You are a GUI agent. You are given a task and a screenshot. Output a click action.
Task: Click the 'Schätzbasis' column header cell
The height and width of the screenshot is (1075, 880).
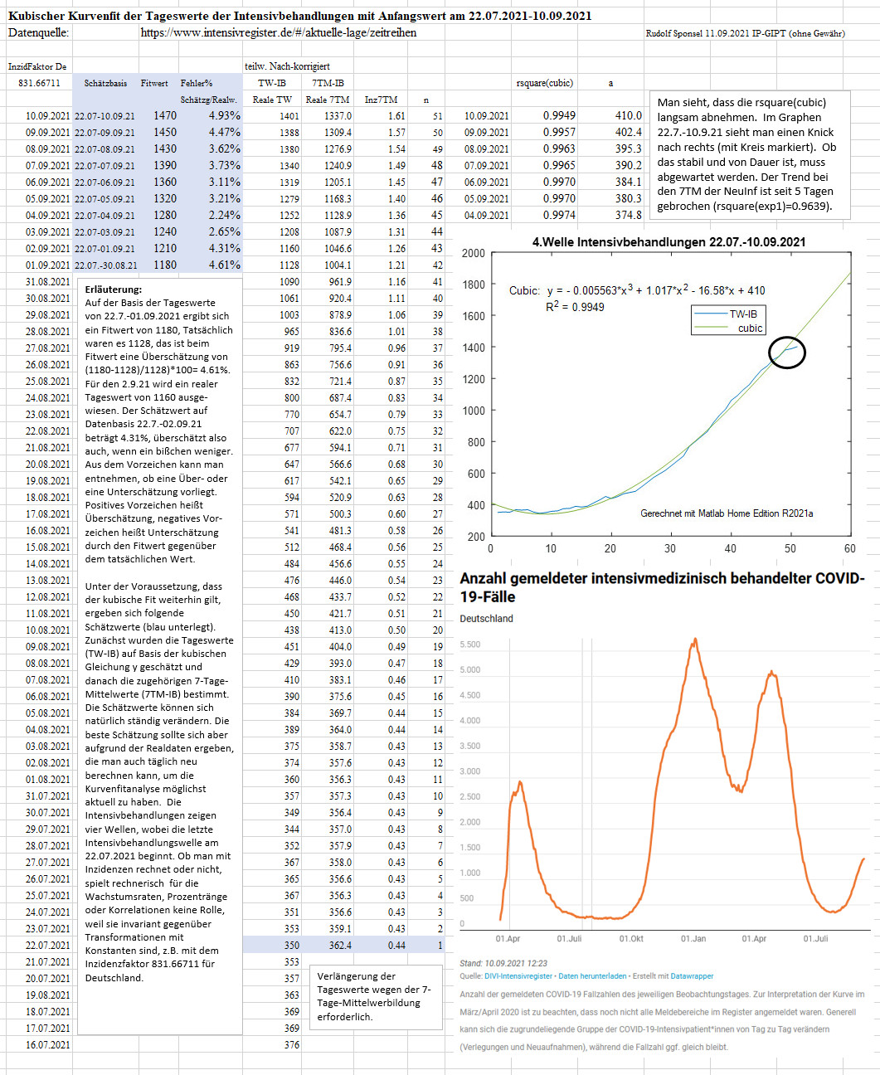[x=105, y=83]
